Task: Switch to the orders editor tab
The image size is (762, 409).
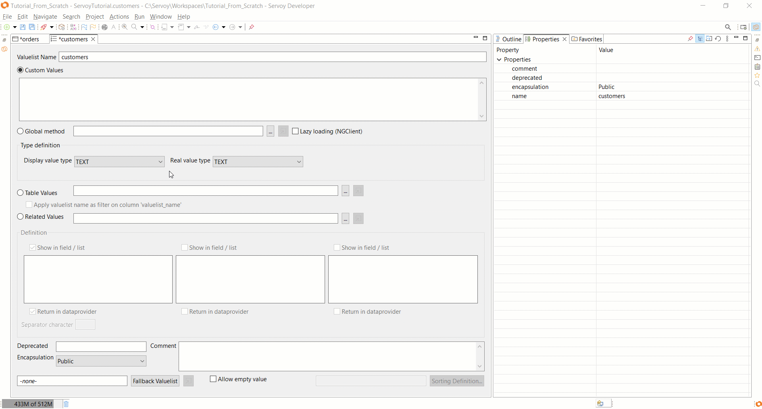Action: click(29, 39)
